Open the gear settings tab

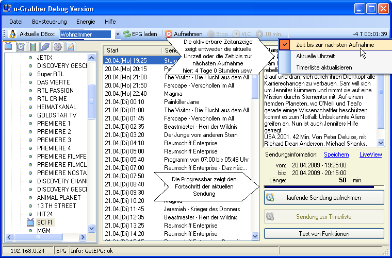click(58, 47)
